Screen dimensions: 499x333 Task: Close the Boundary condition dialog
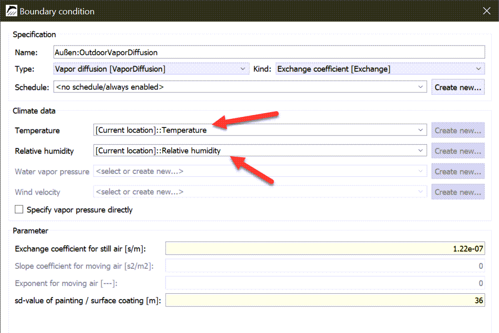coord(487,11)
